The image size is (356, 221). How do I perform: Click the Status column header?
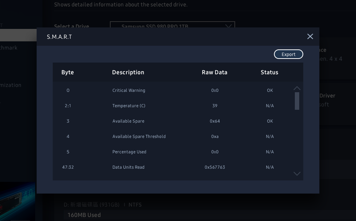click(x=270, y=72)
